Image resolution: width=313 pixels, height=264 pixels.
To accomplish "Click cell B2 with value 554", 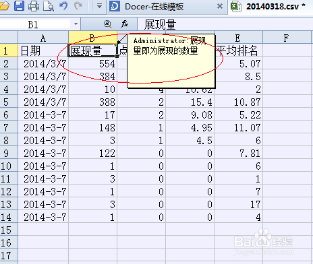I will [x=92, y=63].
